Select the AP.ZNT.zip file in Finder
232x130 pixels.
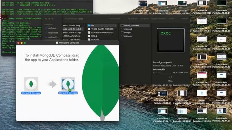[72, 36]
